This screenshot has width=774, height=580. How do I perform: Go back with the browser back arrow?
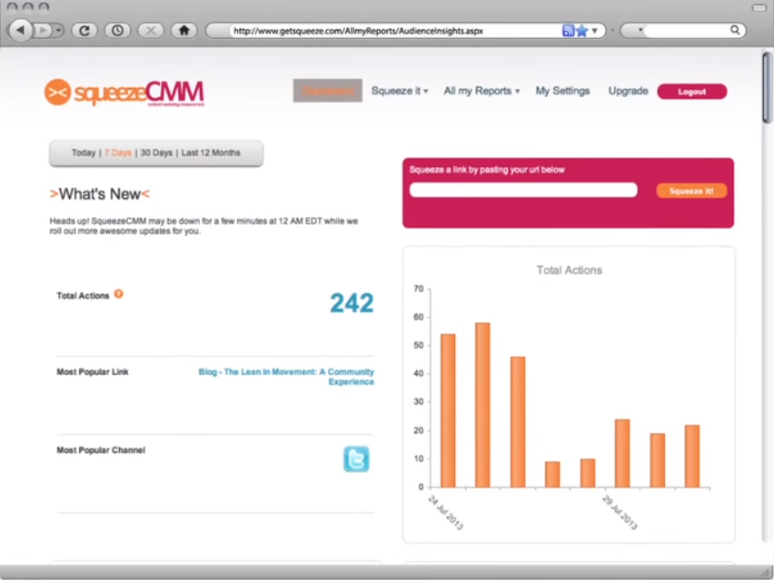pyautogui.click(x=20, y=31)
